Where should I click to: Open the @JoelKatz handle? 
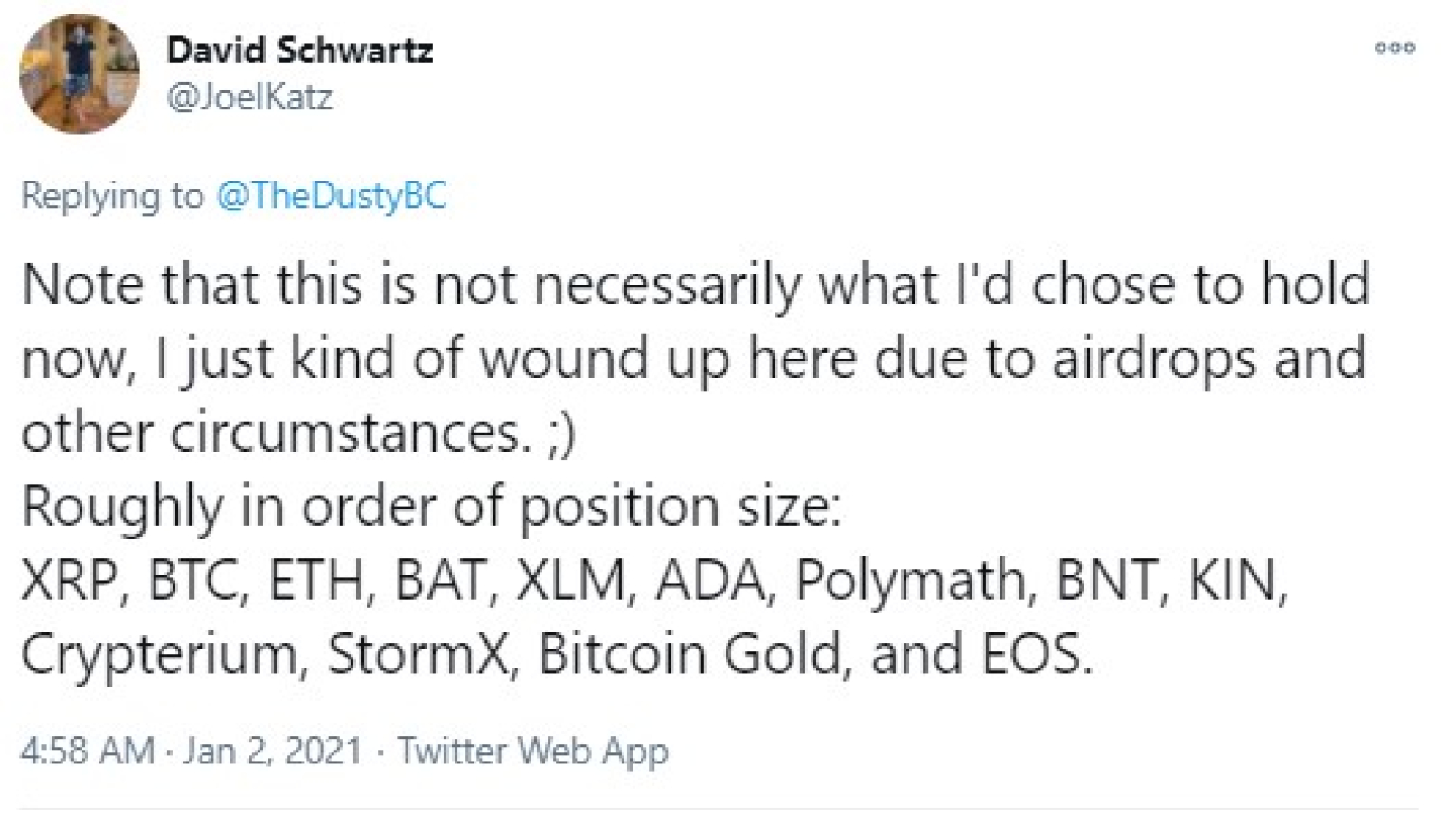pos(250,96)
